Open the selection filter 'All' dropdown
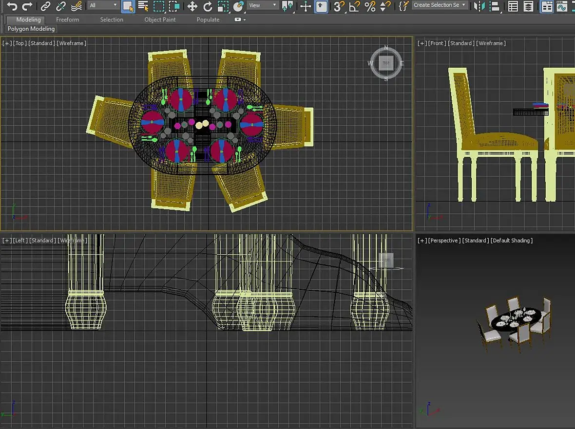Viewport: 575px width, 429px height. (x=103, y=5)
